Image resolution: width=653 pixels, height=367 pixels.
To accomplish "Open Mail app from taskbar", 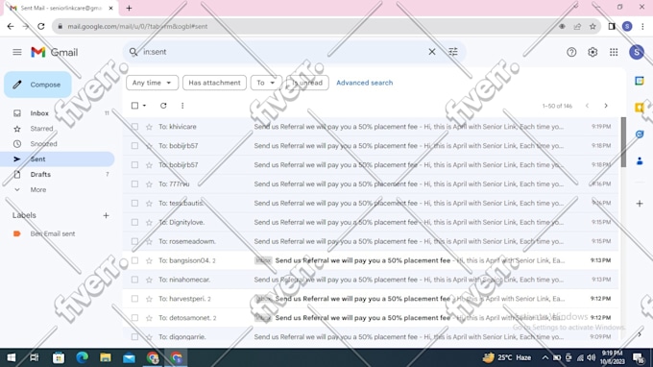I will (129, 357).
